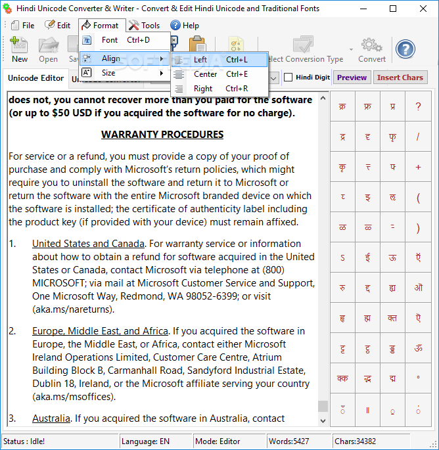
Task: Open the Select Conversion Type dropdown arrow
Action: tap(351, 50)
